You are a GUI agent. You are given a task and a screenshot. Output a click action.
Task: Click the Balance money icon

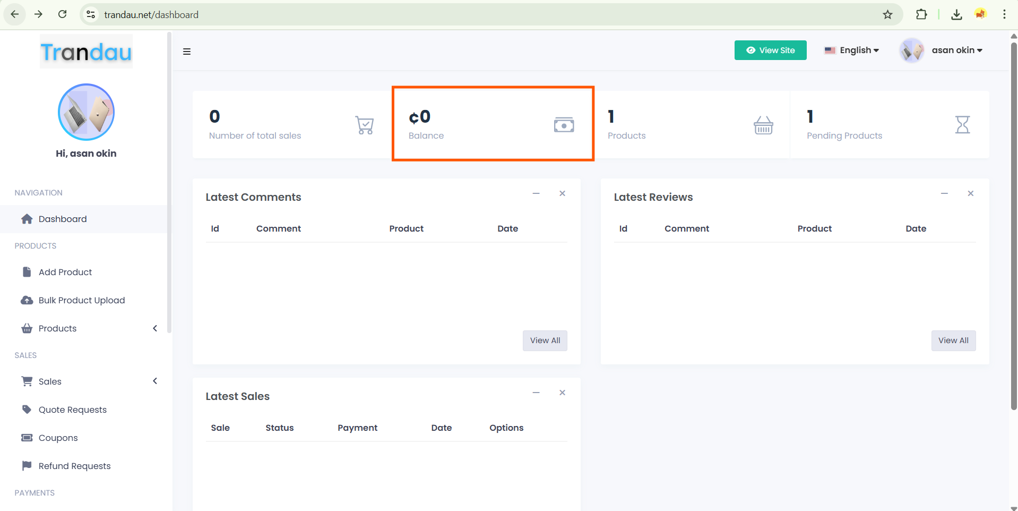coord(564,125)
